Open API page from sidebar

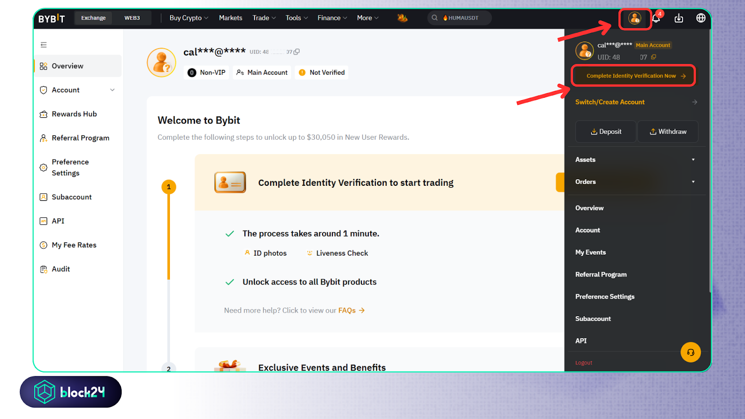click(x=78, y=221)
